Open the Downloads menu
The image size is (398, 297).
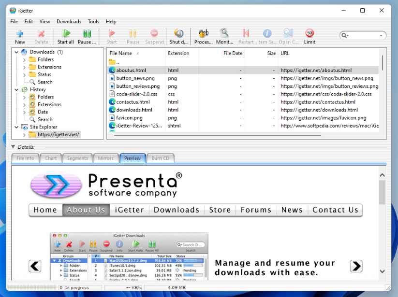point(69,22)
